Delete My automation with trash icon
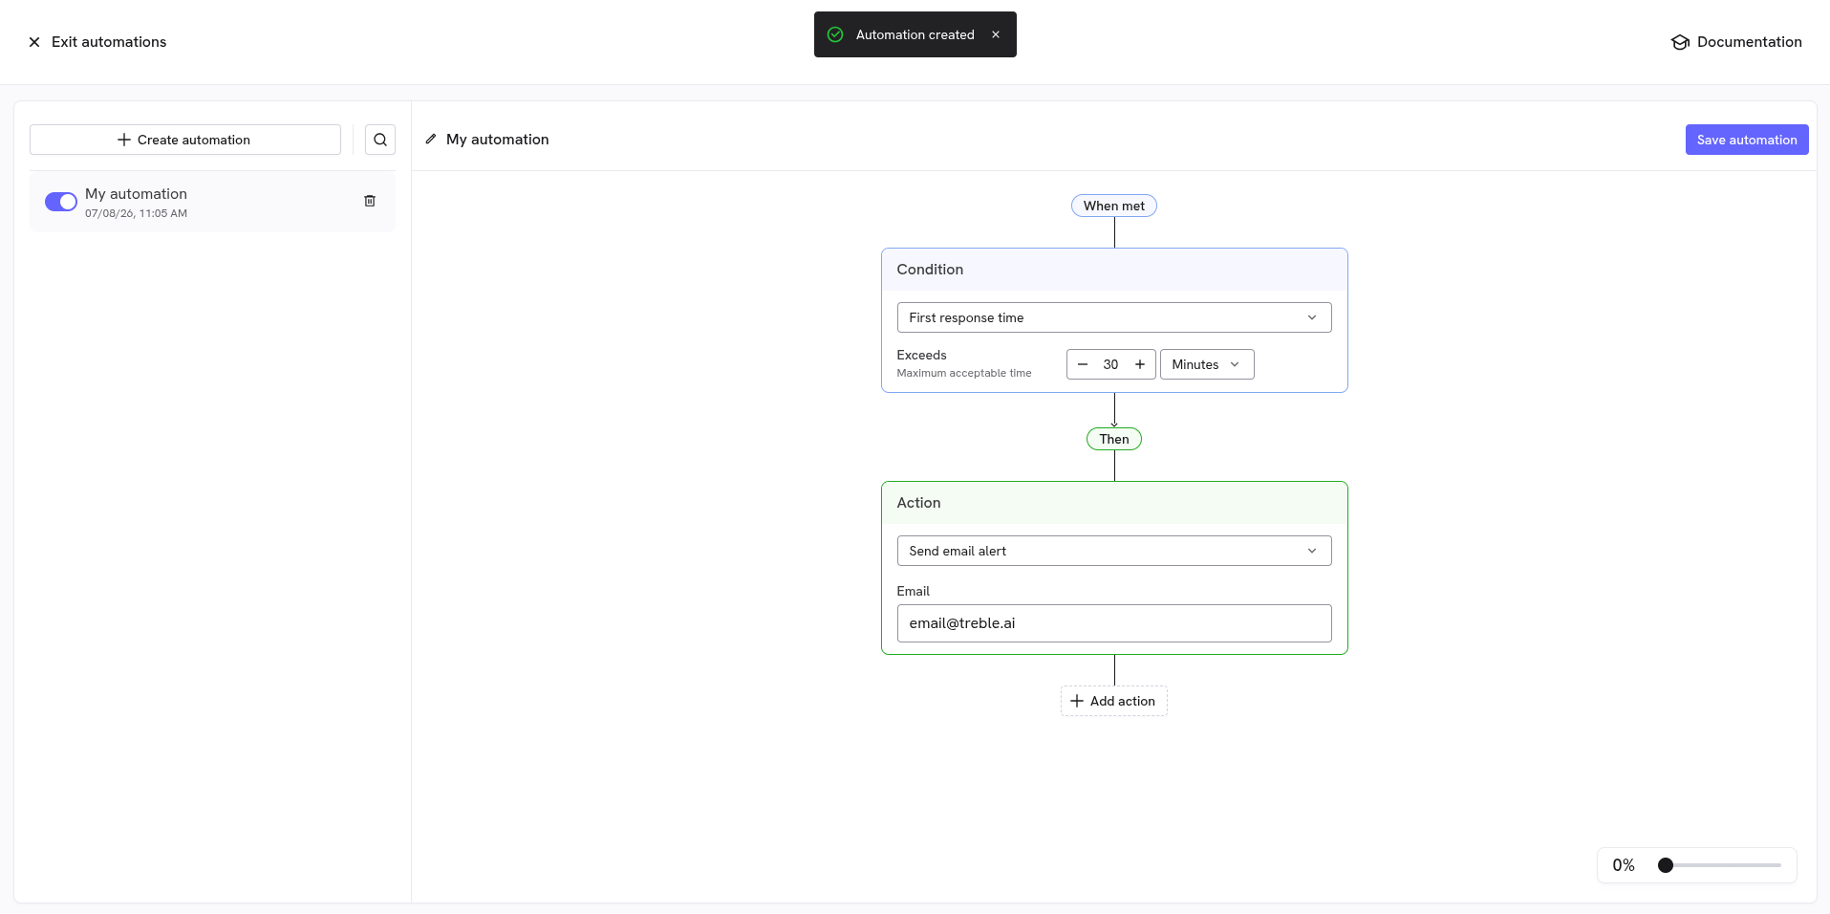This screenshot has height=914, width=1830. (370, 201)
